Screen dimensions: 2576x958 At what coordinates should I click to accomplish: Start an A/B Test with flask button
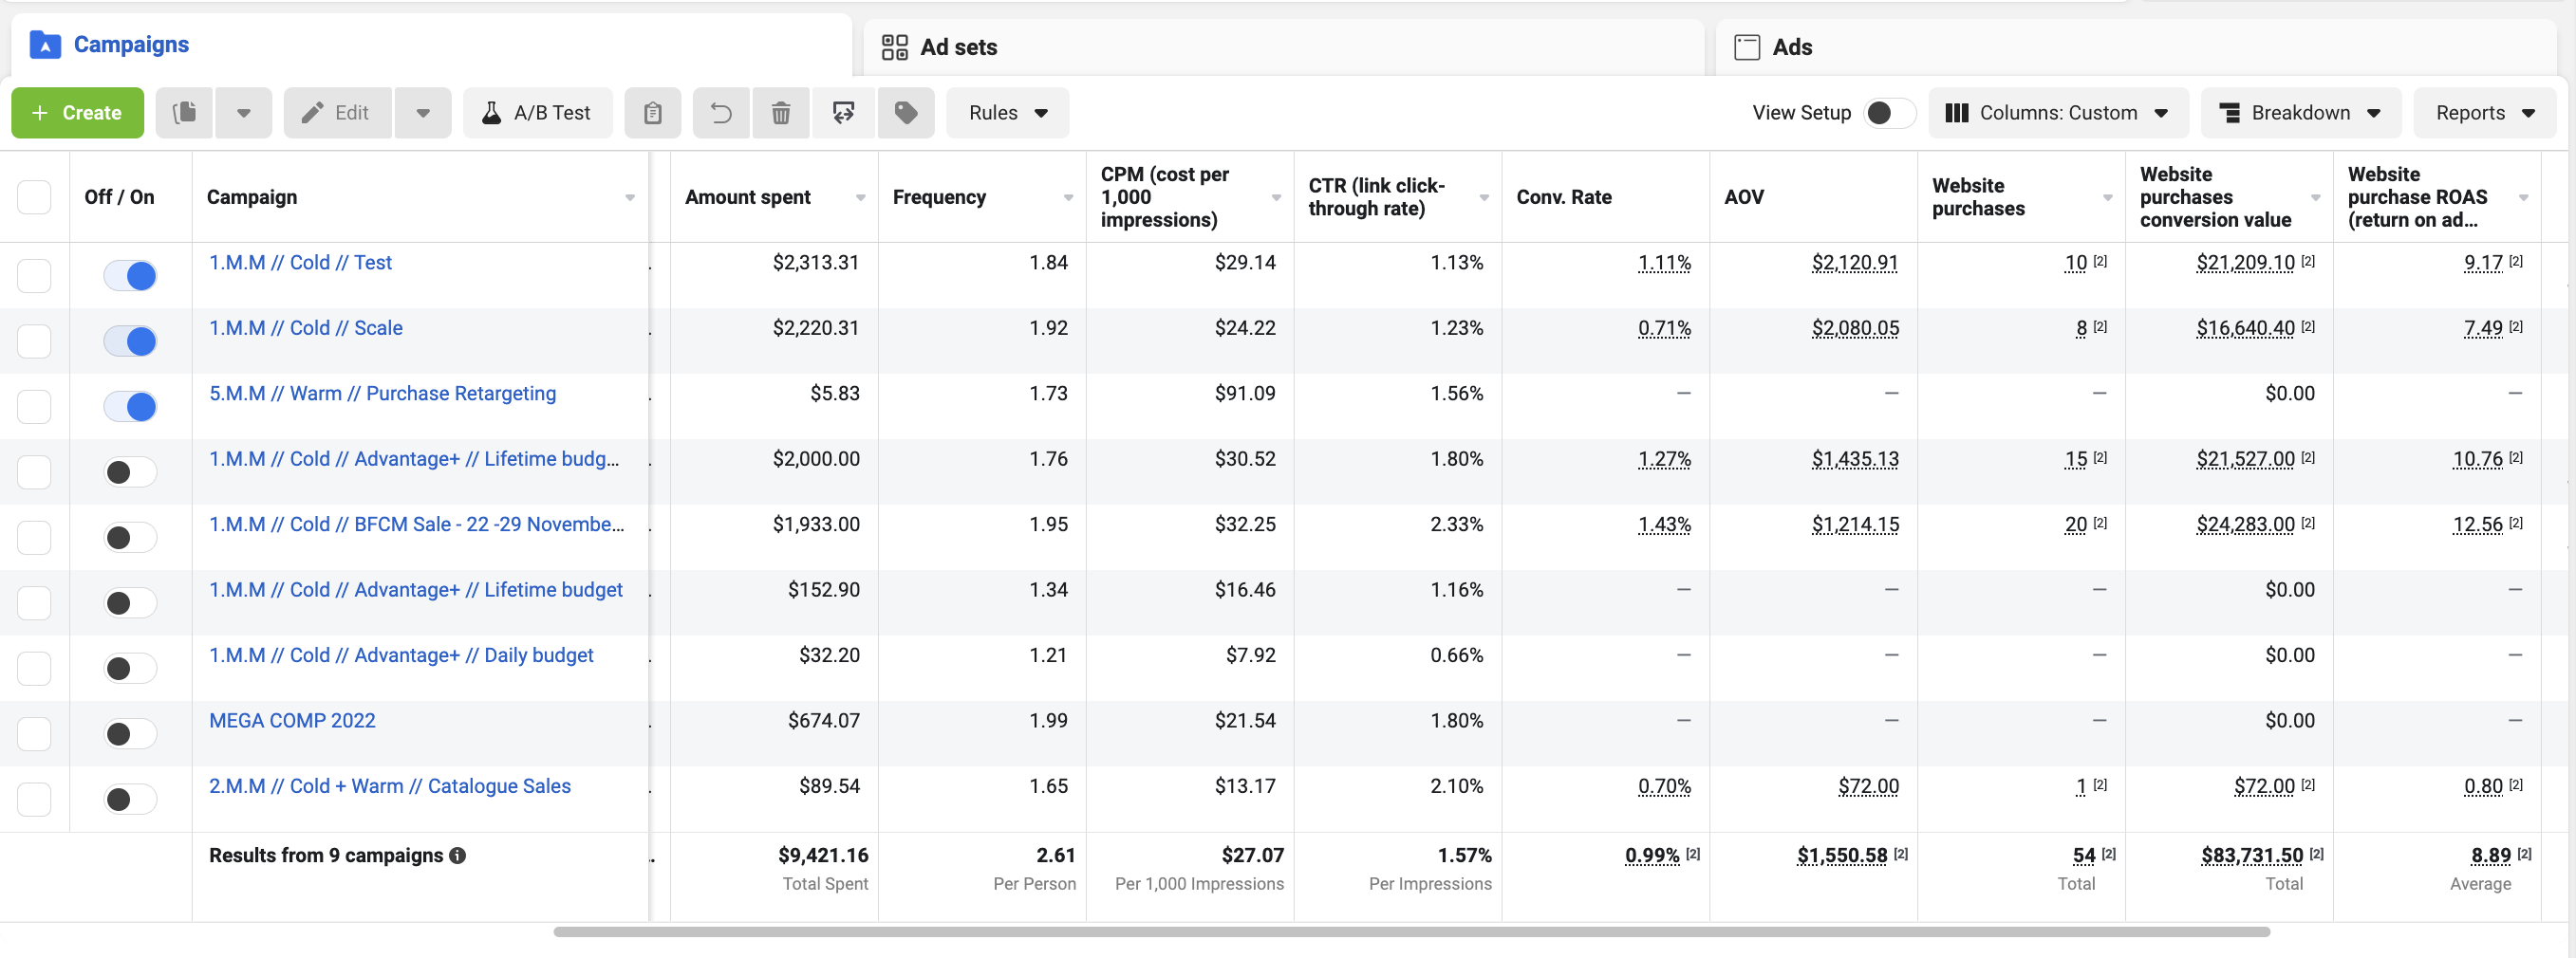[x=538, y=113]
